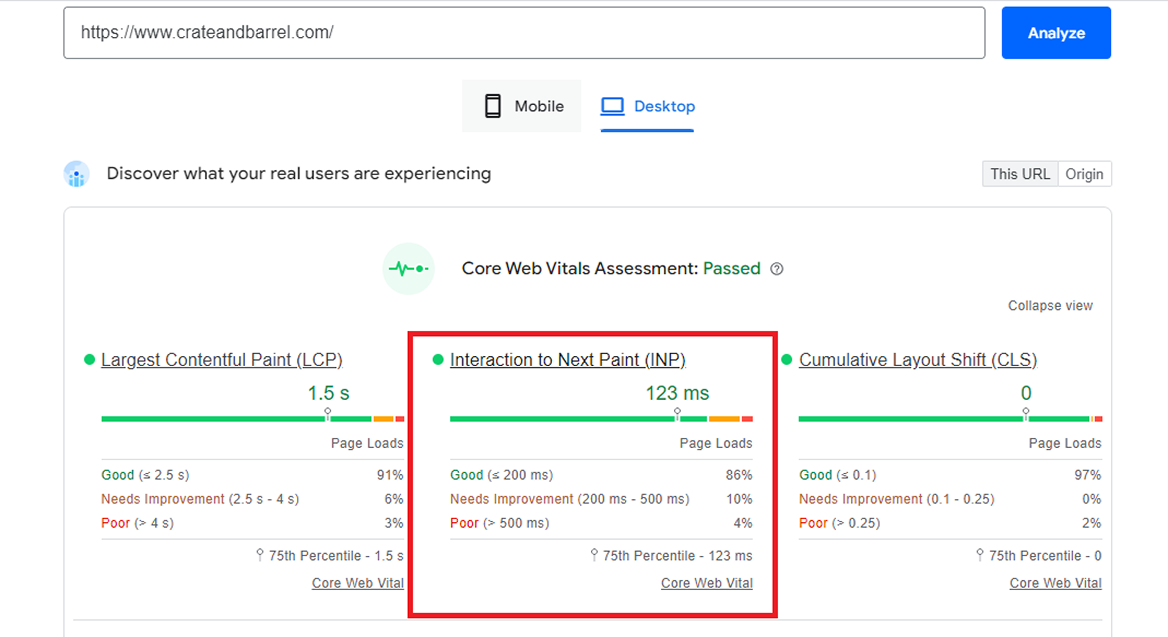The height and width of the screenshot is (637, 1168).
Task: Click 'Good (≤ 2.5 s)' LCP row
Action: coord(252,475)
